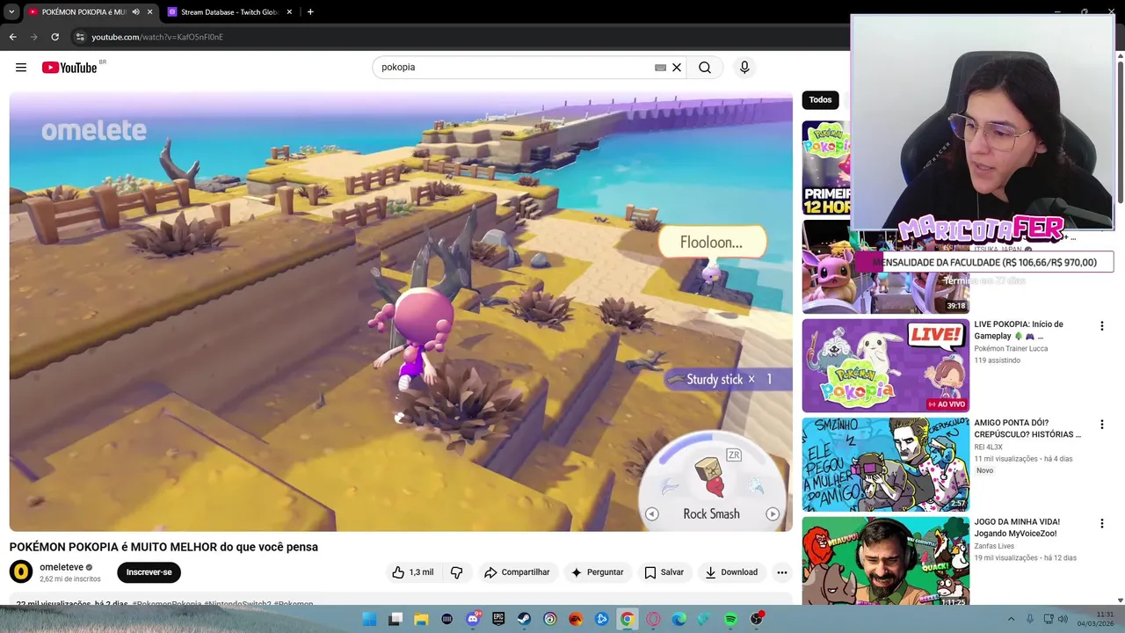
Task: Clear the search text with the X
Action: click(x=677, y=68)
